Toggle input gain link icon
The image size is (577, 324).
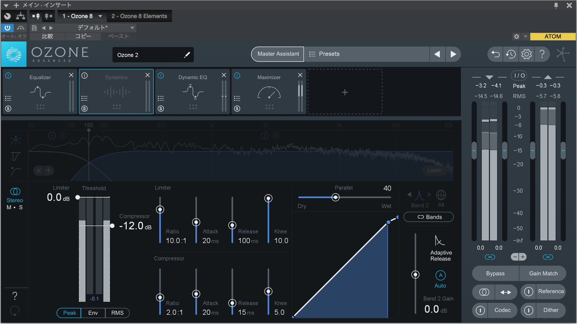pos(490,257)
